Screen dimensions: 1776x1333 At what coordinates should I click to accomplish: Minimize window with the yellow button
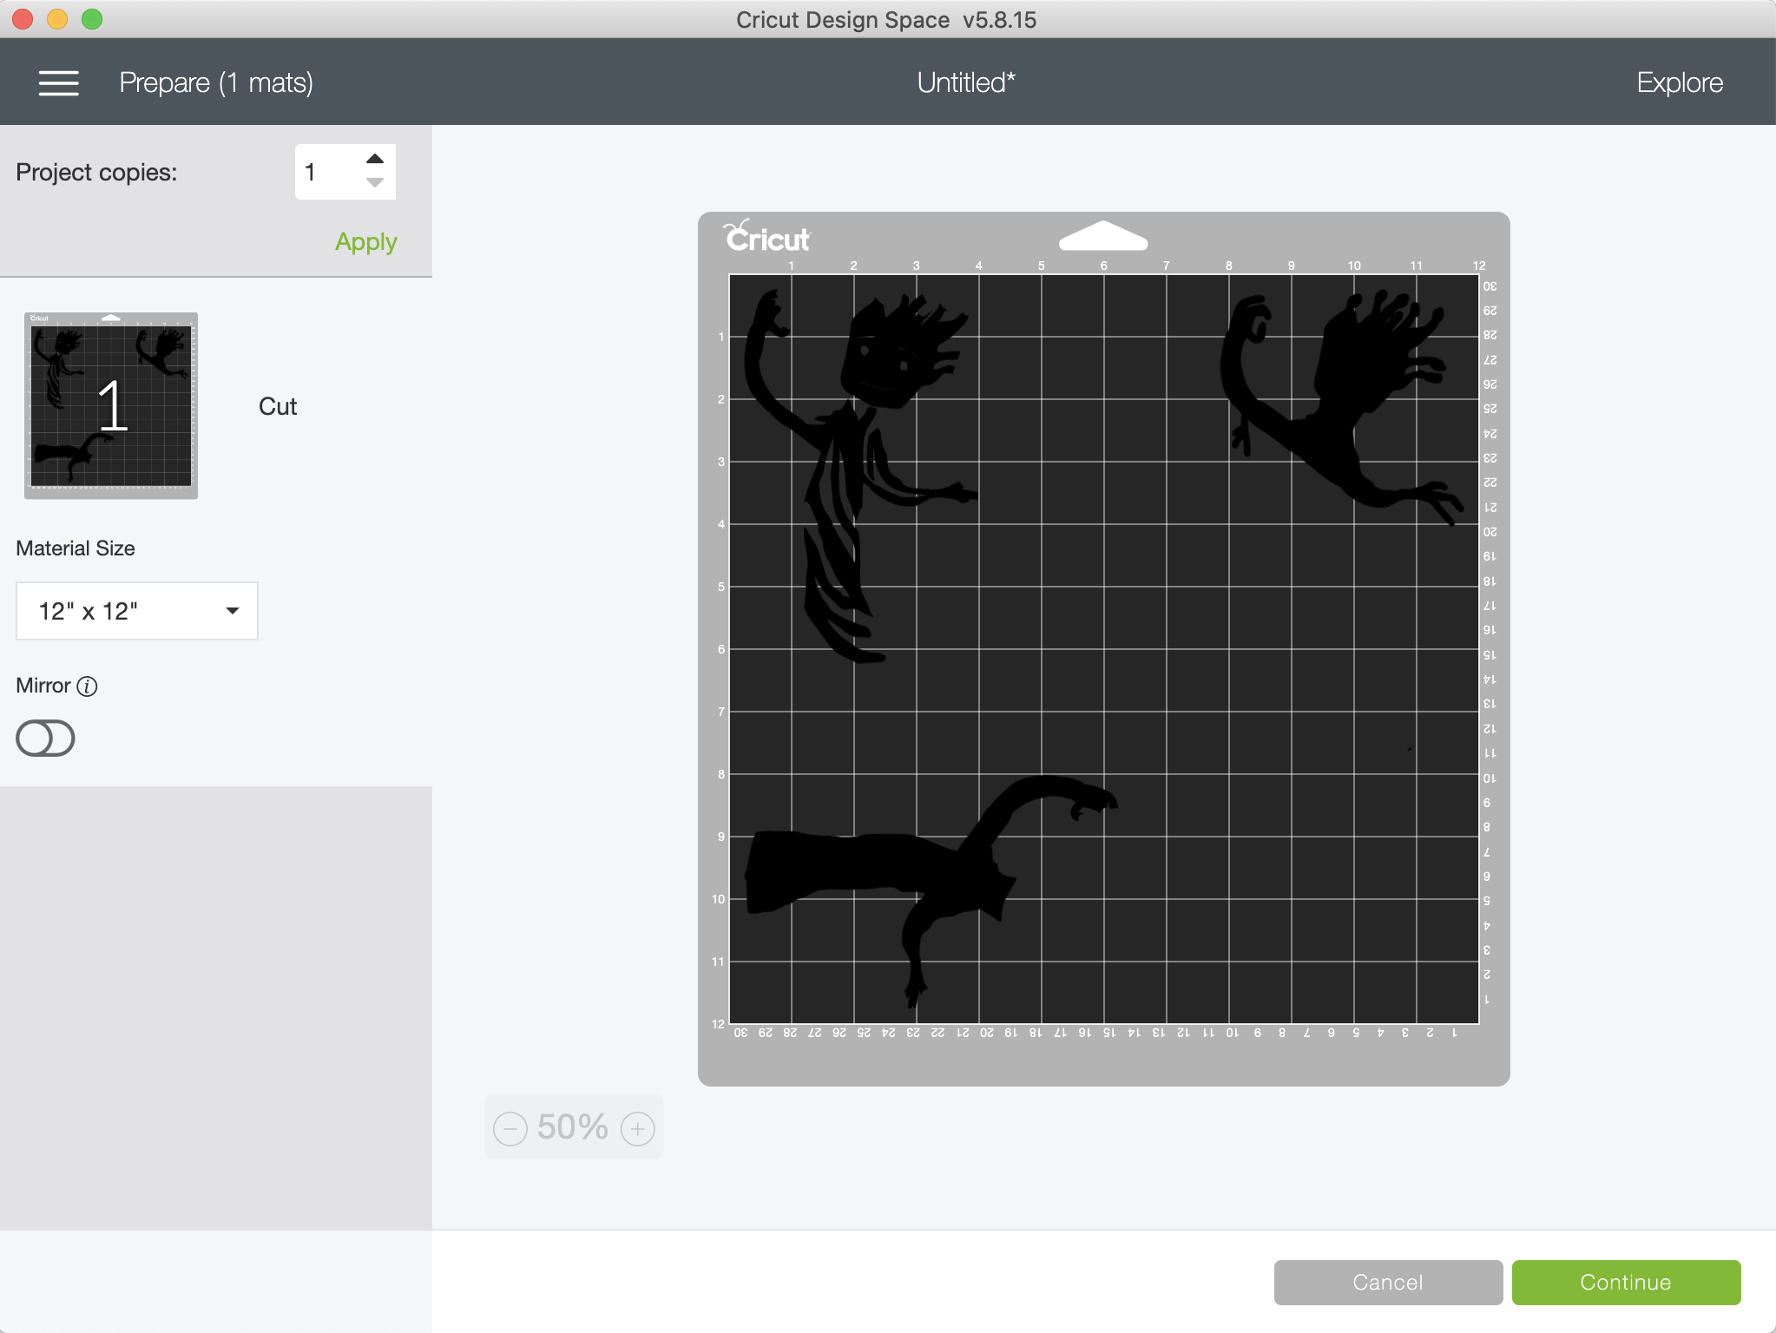(x=57, y=19)
